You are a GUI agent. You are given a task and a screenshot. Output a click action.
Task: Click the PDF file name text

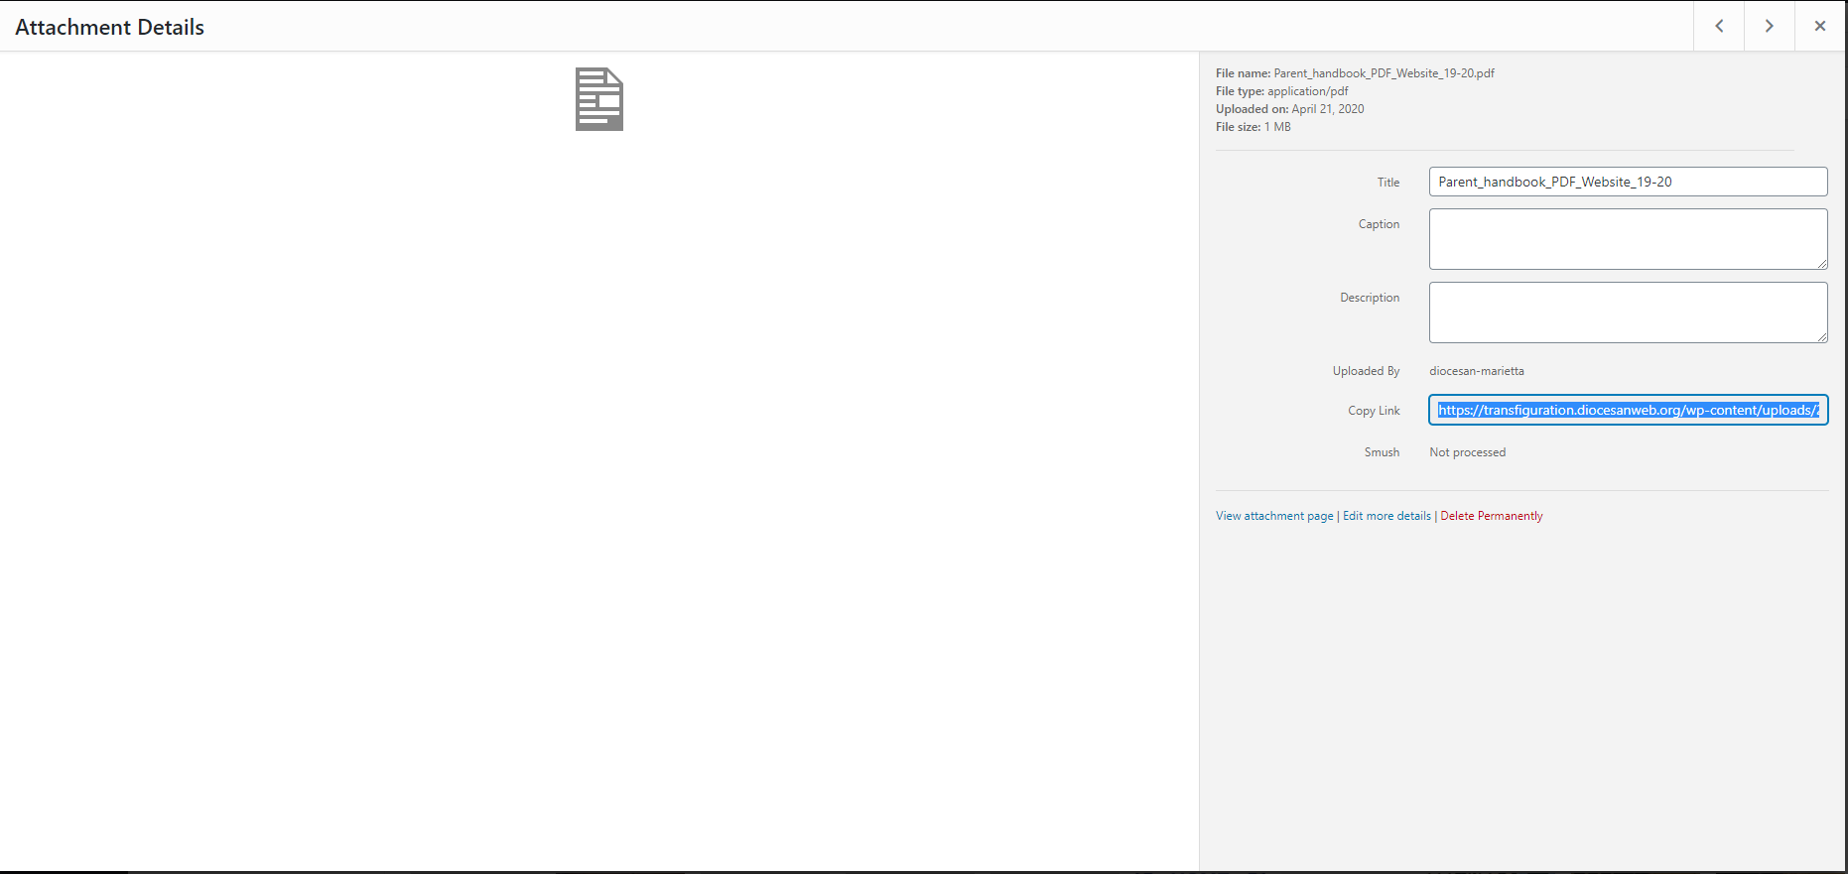point(1384,73)
